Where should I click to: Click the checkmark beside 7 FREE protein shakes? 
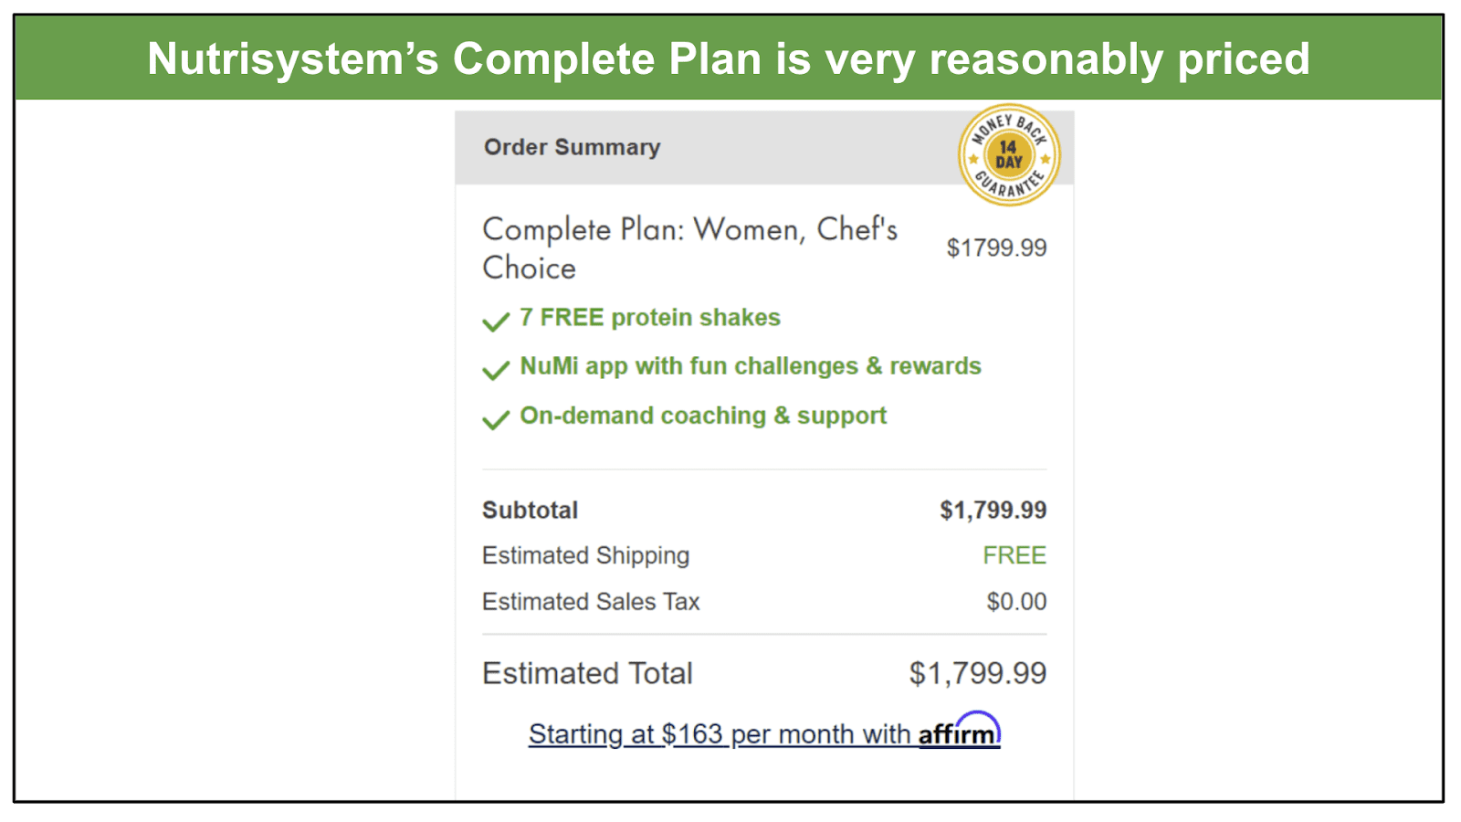(x=496, y=321)
